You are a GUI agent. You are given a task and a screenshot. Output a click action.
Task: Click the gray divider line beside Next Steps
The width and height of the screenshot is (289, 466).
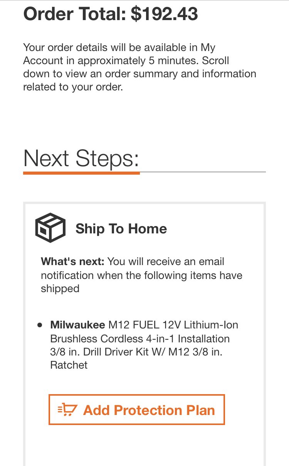[203, 172]
